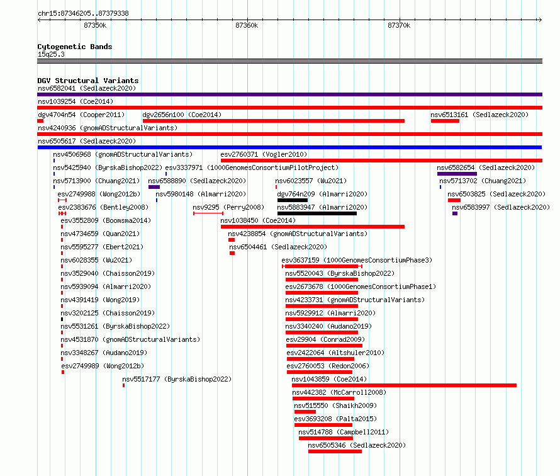The image size is (560, 476).
Task: Open nsv4391419 (Wong2019) variant
Action: 100,300
